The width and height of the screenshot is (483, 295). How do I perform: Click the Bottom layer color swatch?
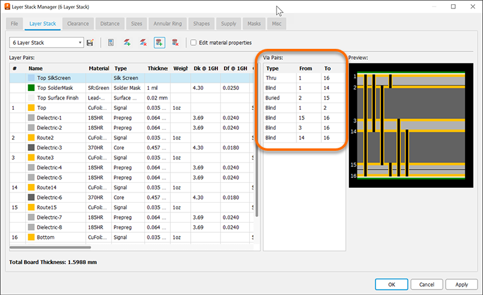pyautogui.click(x=31, y=238)
